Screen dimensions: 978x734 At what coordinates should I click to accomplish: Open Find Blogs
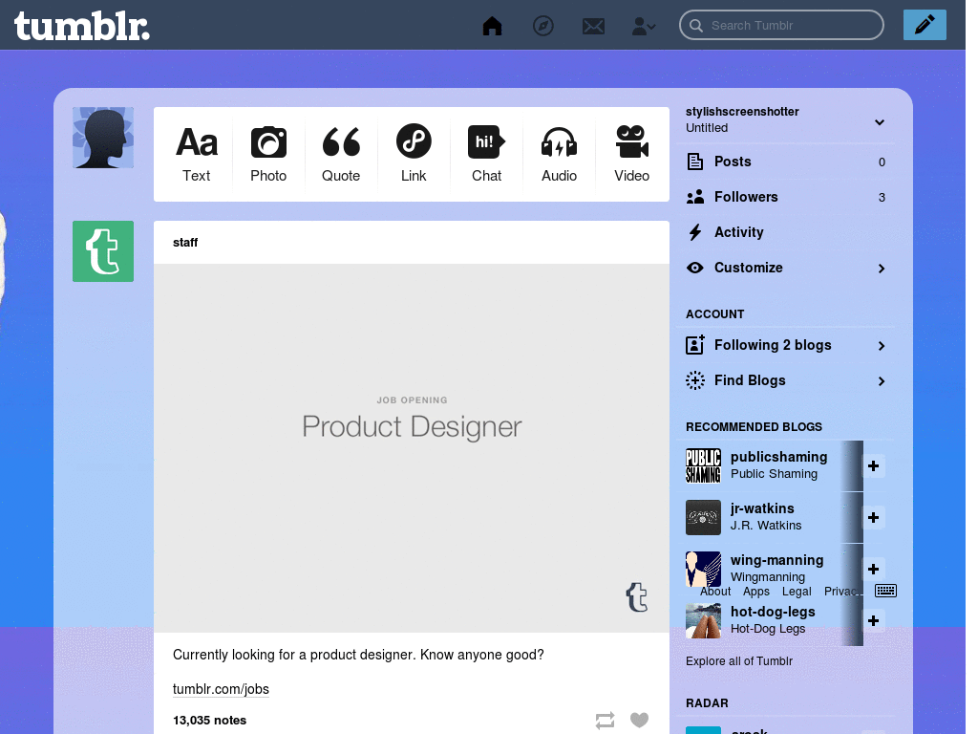[x=786, y=380]
